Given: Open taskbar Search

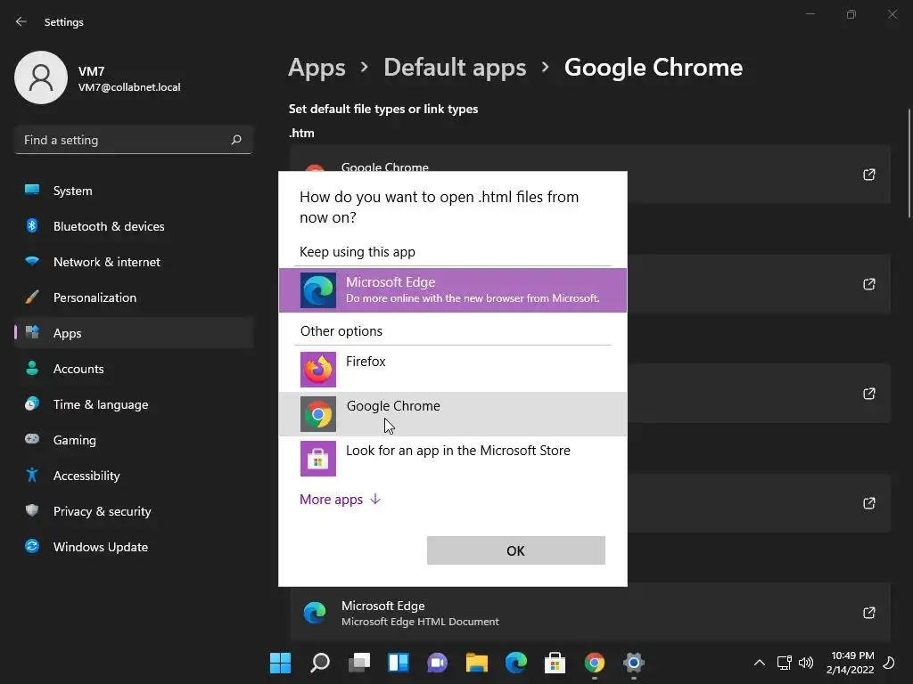Looking at the screenshot, I should point(320,663).
